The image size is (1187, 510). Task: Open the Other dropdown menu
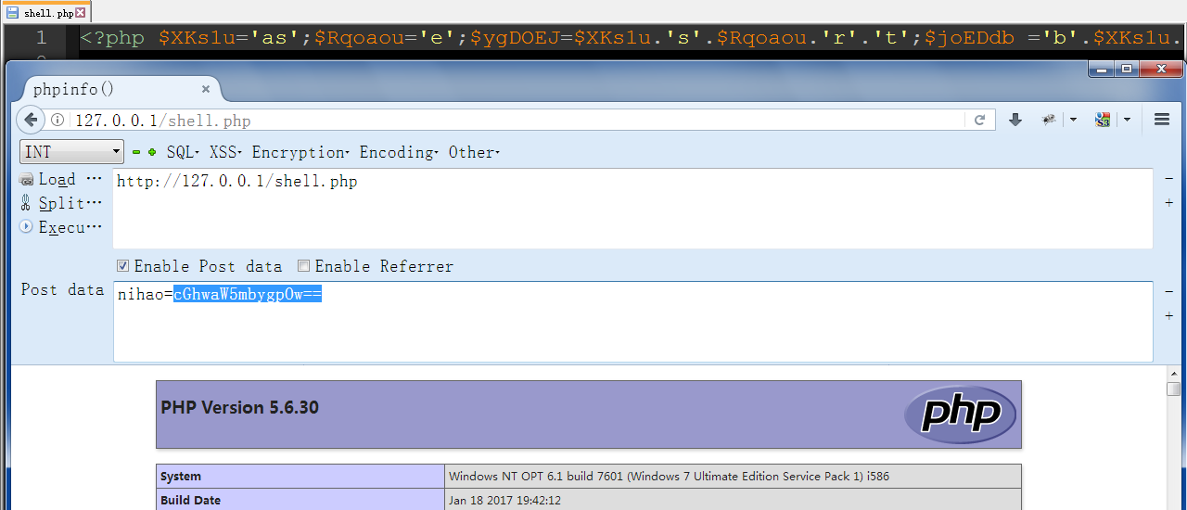pyautogui.click(x=474, y=152)
